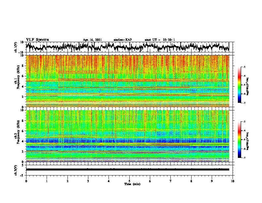Click the "start UT = 23:20: 1" text
Screen dimensions: 262x203
(160, 40)
